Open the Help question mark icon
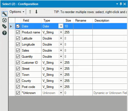 (4, 33)
